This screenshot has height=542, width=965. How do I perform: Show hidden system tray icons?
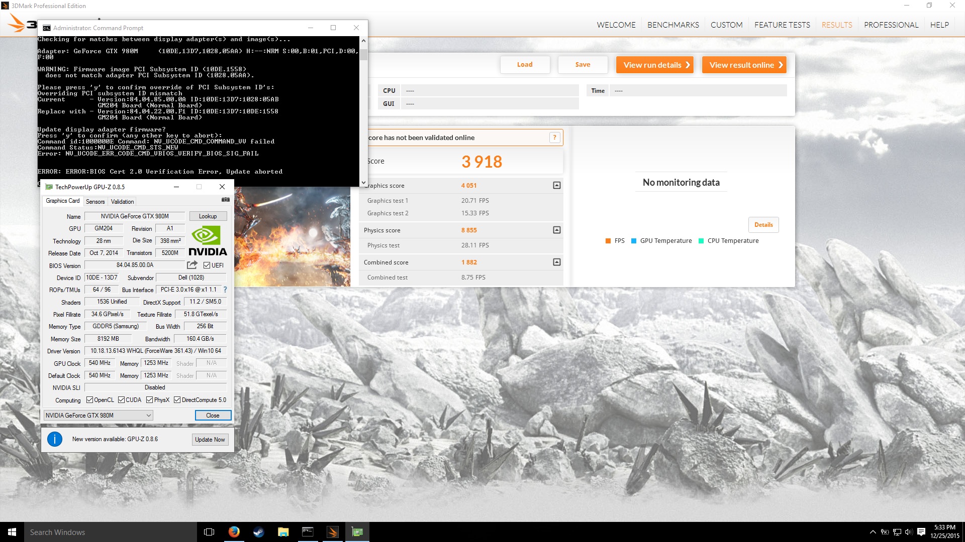873,532
